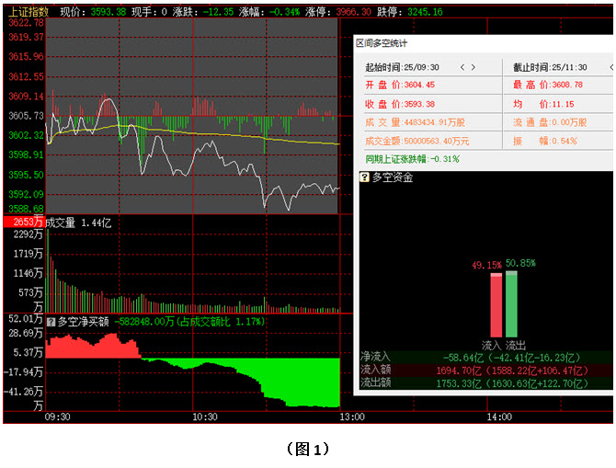Image resolution: width=616 pixels, height=468 pixels.
Task: Click the 3605.73 middle price axis label
Action: coord(26,116)
